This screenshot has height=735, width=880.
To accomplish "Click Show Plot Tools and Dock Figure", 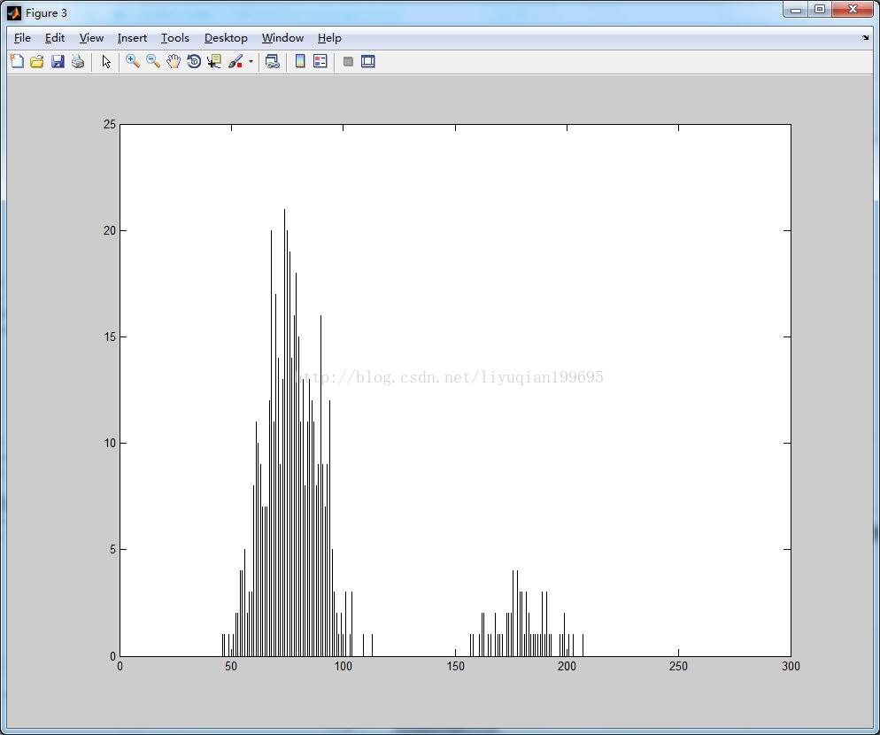I will tap(368, 61).
